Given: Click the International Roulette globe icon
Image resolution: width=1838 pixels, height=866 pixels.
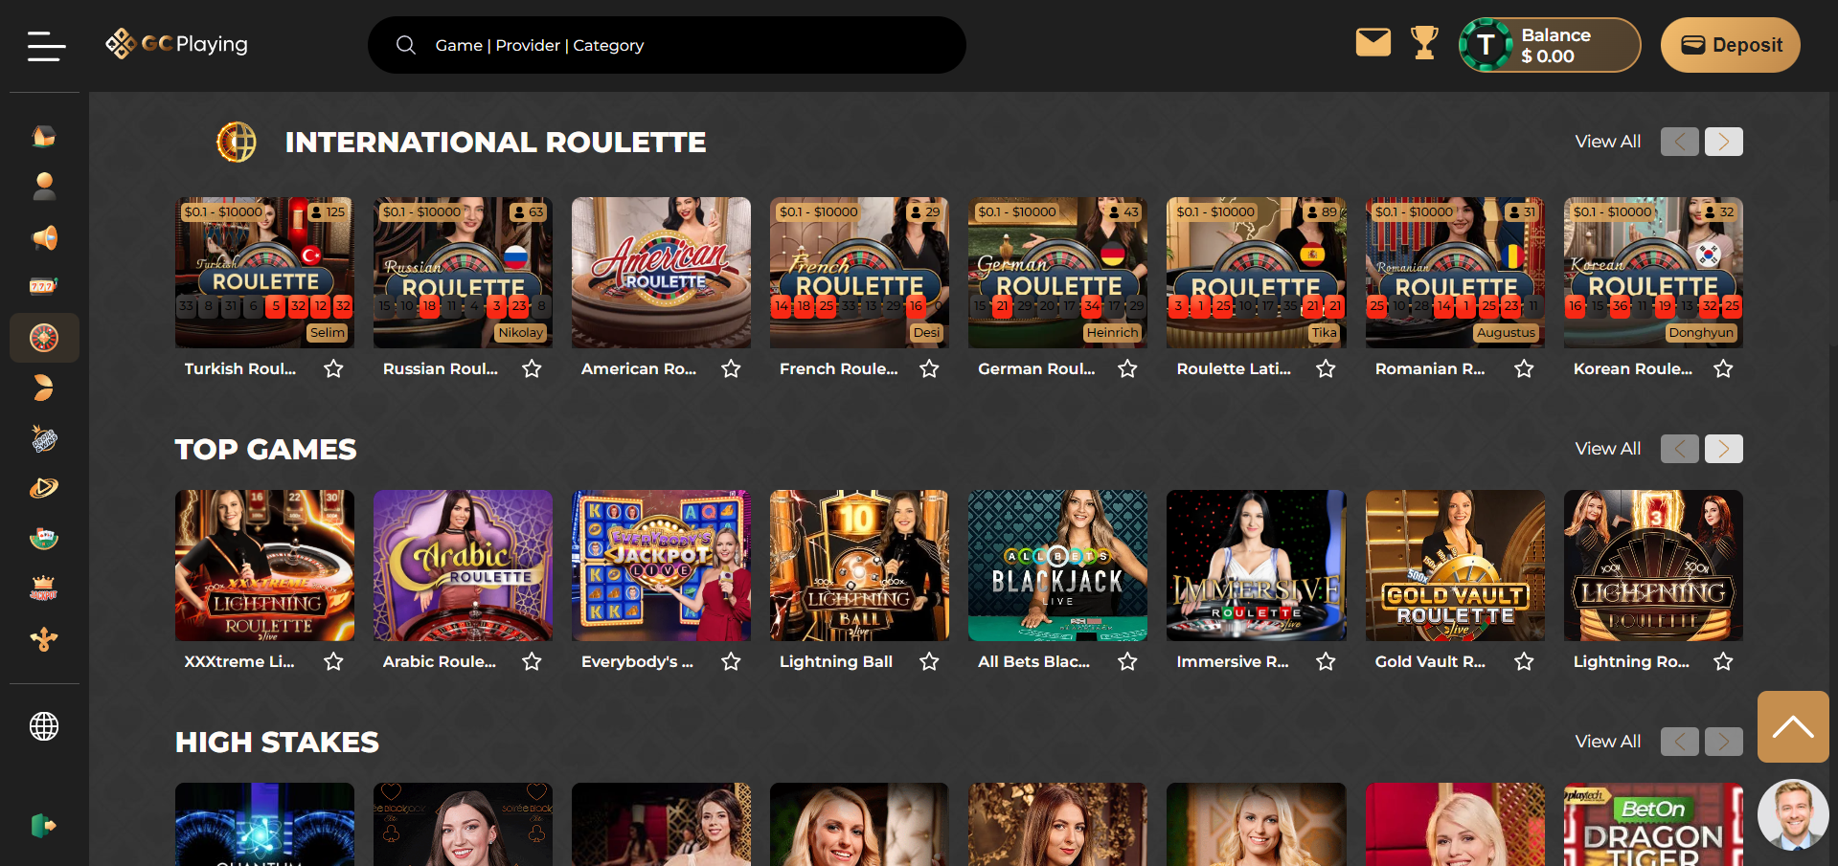Looking at the screenshot, I should click(237, 143).
